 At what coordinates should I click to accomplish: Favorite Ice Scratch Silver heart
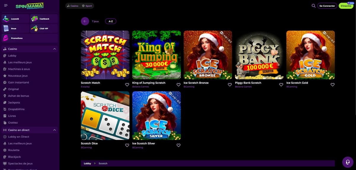coord(178,145)
